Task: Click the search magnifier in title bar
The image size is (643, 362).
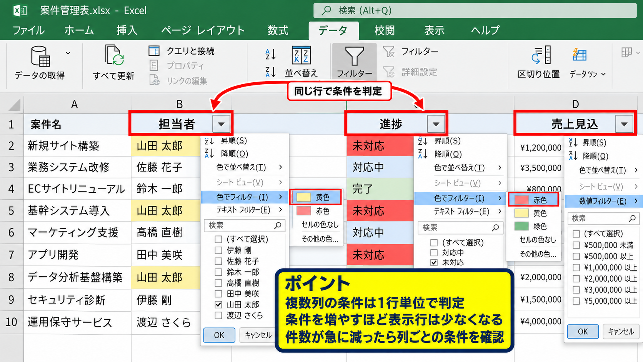Action: 326,10
